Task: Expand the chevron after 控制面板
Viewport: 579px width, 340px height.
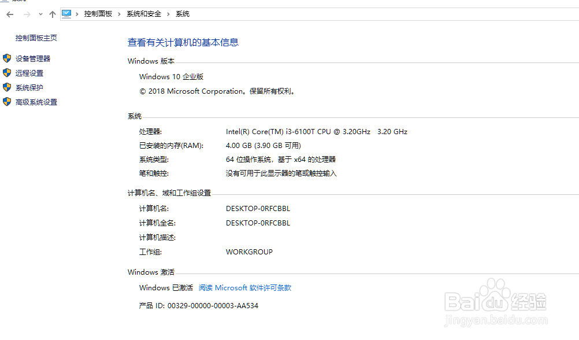Action: click(119, 14)
